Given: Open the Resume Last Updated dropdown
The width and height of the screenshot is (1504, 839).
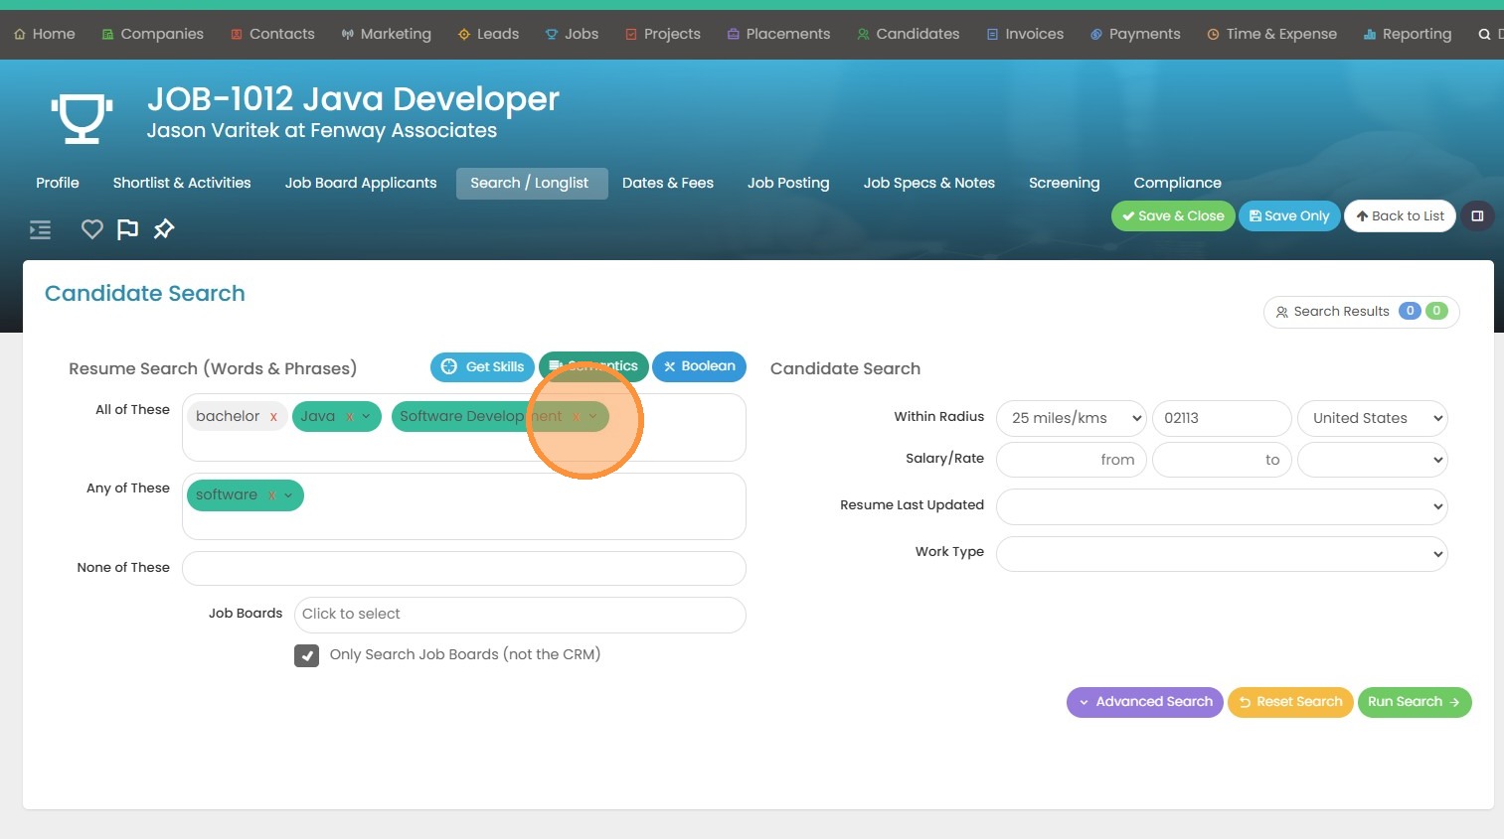Looking at the screenshot, I should pos(1221,506).
